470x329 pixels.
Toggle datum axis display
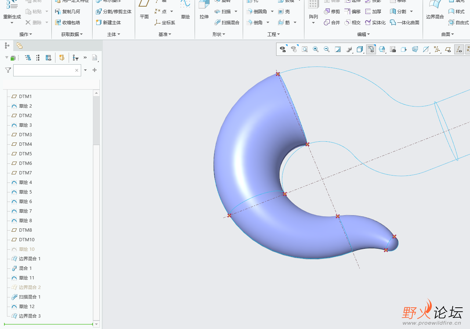click(x=459, y=49)
